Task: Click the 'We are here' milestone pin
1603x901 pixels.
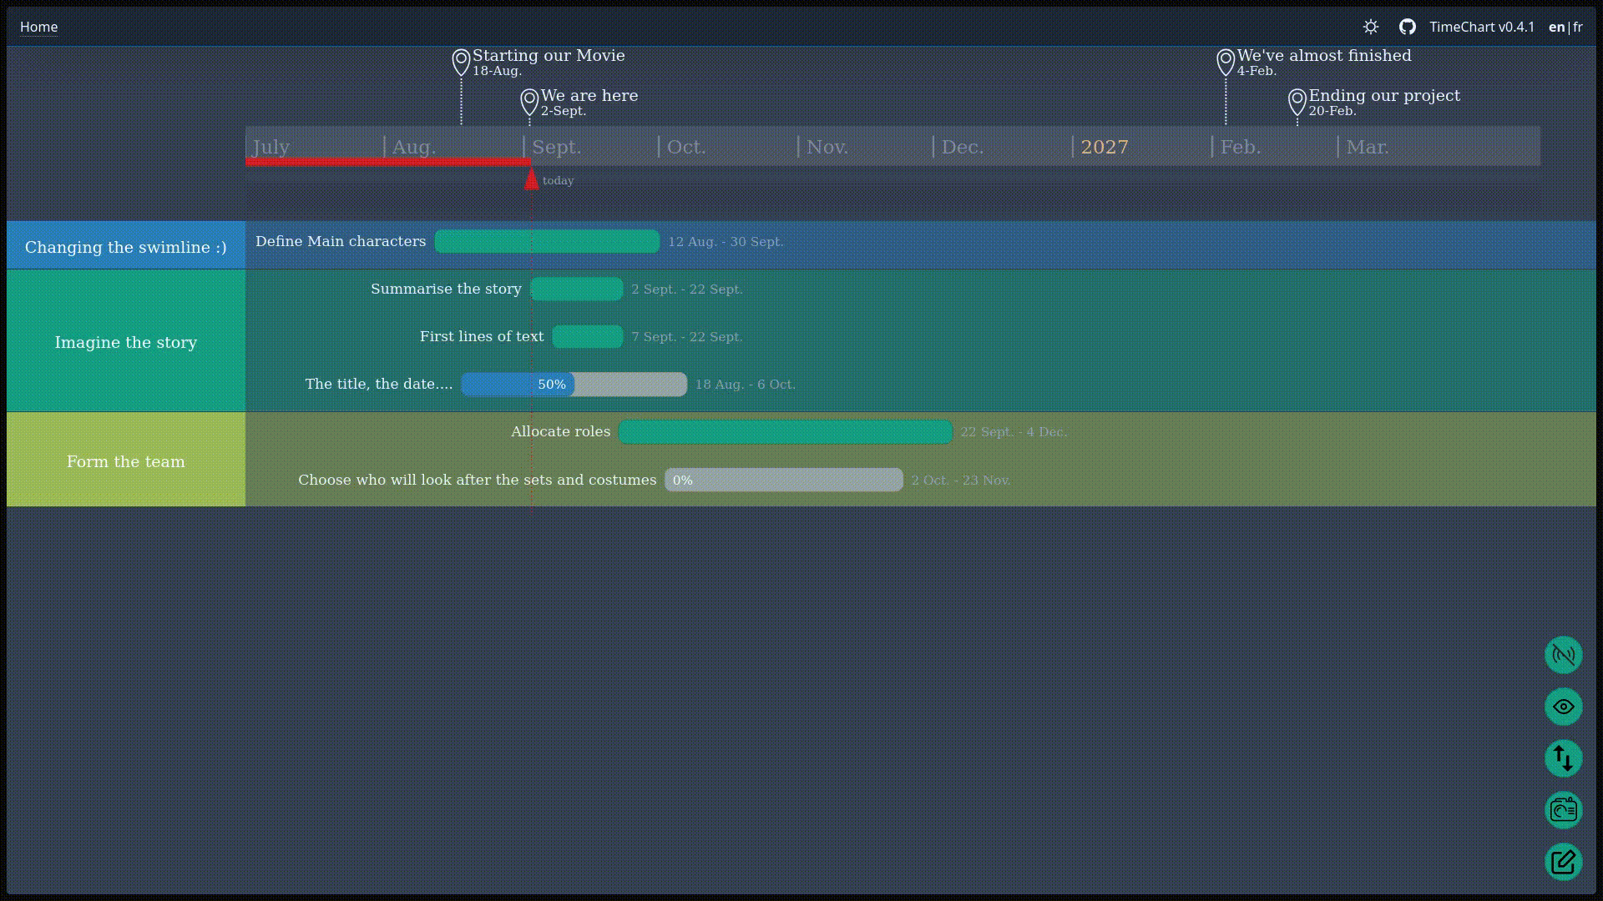Action: 529,102
